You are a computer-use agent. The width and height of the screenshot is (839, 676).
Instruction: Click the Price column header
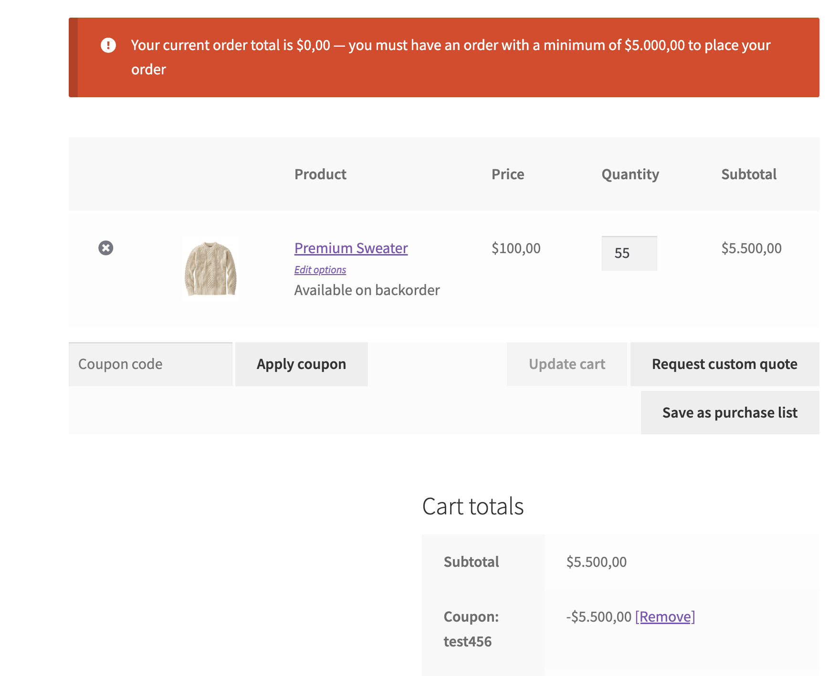(508, 174)
